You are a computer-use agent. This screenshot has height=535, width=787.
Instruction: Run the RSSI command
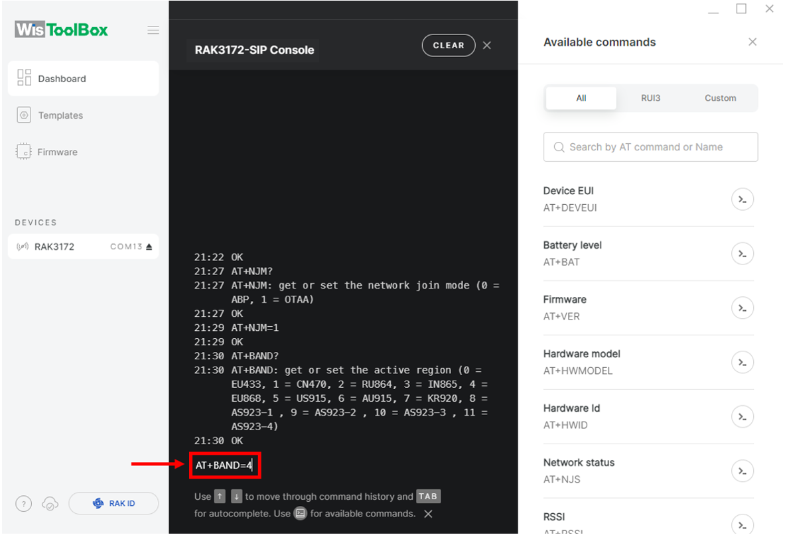pyautogui.click(x=743, y=524)
